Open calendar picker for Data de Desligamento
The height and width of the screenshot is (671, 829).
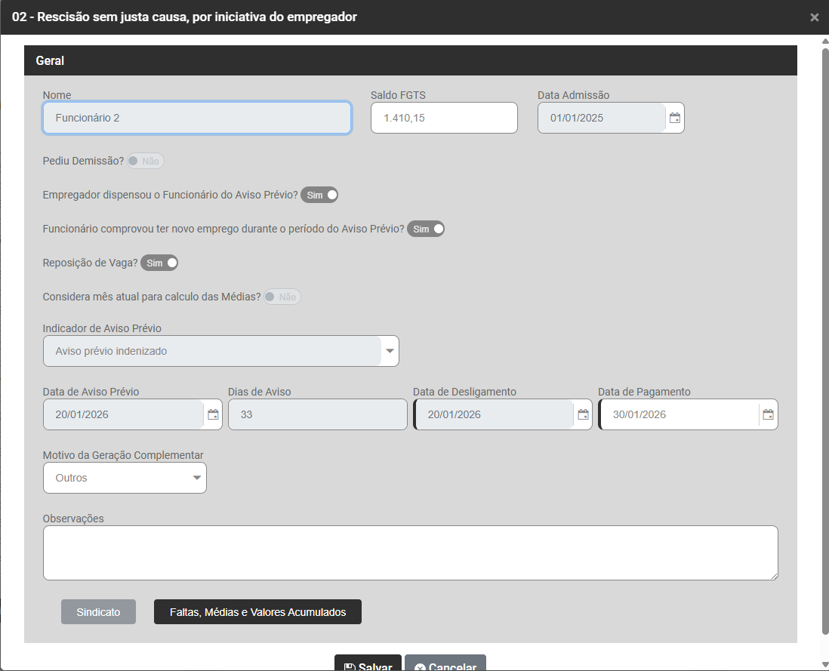pyautogui.click(x=583, y=414)
